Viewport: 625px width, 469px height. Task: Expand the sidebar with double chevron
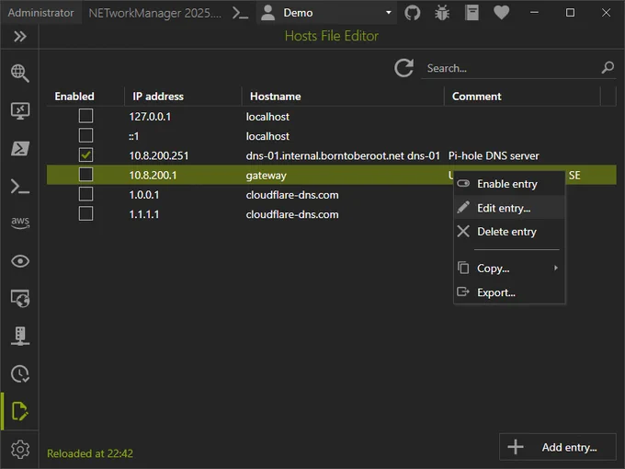pyautogui.click(x=20, y=37)
